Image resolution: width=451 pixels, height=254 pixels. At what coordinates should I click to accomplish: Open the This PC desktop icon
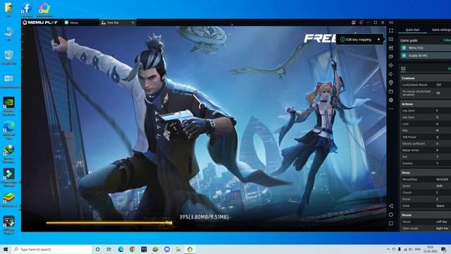coord(8,33)
